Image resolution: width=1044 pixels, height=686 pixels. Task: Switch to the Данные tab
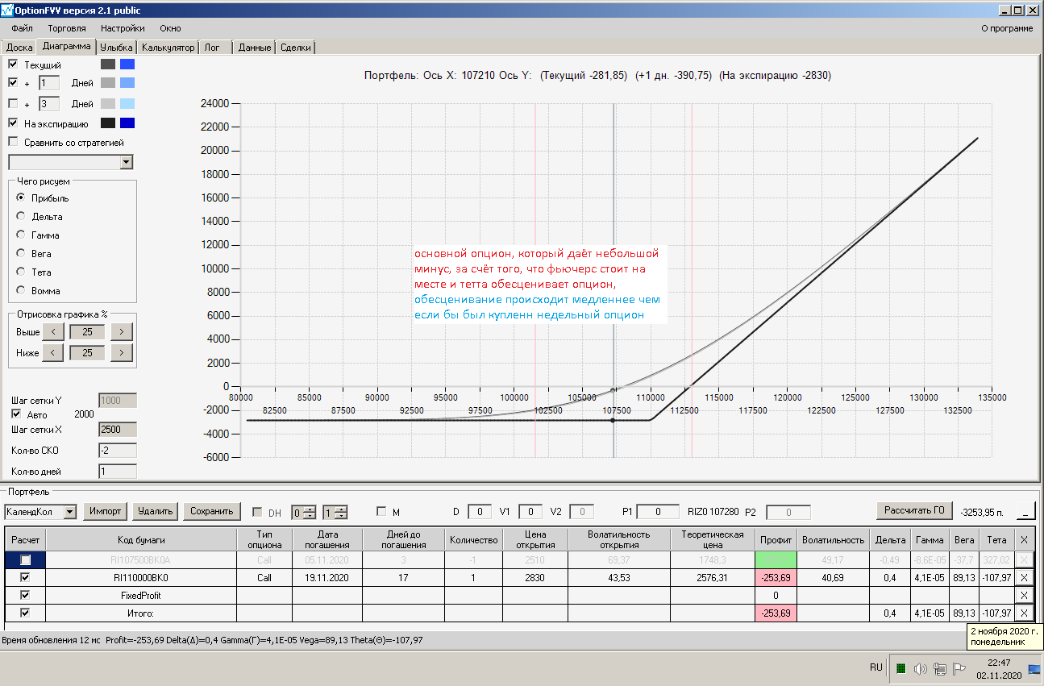[255, 48]
